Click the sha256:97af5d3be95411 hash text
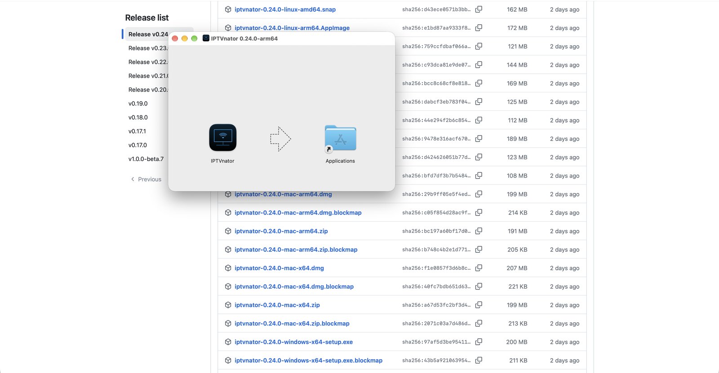The image size is (719, 373). pos(436,342)
